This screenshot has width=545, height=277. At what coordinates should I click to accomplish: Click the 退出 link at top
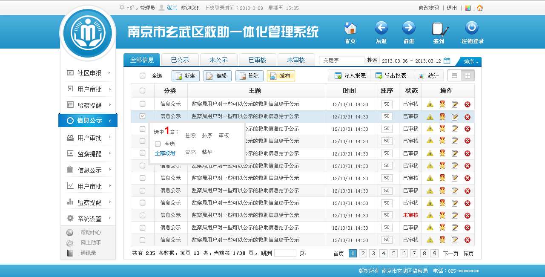coord(452,8)
